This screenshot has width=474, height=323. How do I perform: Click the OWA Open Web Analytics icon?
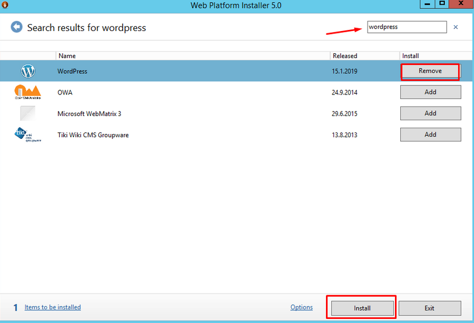[28, 92]
